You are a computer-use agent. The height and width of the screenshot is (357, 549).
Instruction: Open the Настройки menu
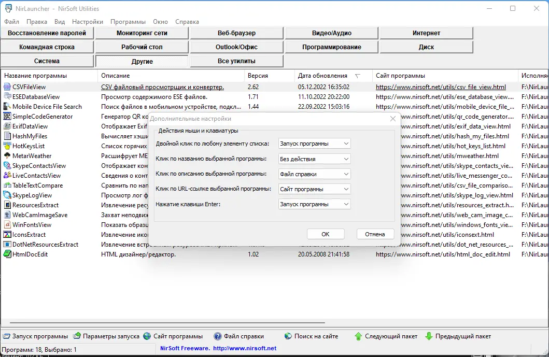pyautogui.click(x=88, y=22)
